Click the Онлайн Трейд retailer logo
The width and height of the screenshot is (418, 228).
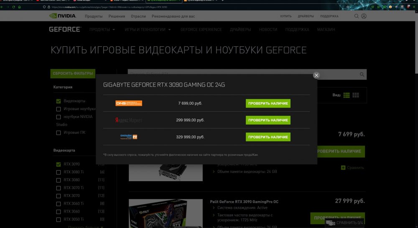(129, 137)
